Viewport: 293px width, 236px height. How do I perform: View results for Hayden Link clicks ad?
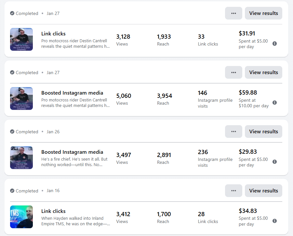coord(263,191)
